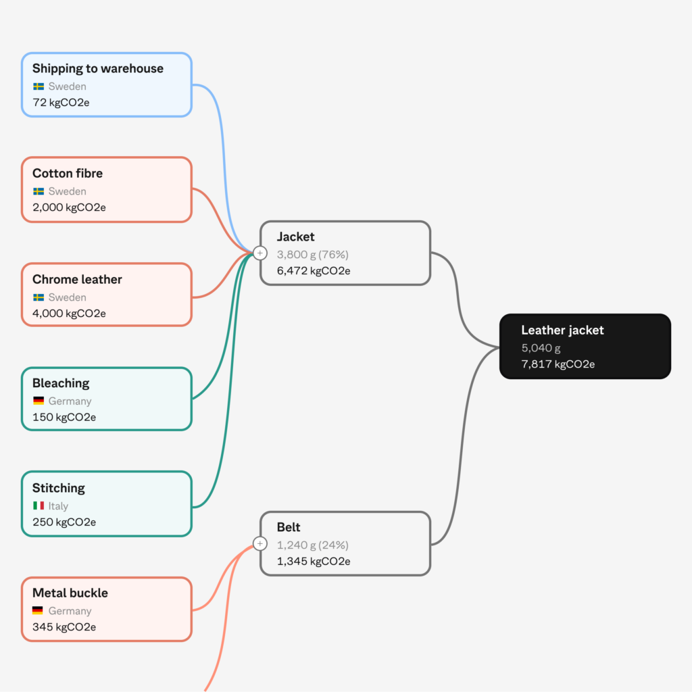The width and height of the screenshot is (692, 692).
Task: Click the 1,240 g (24%) weight label
Action: 312,545
